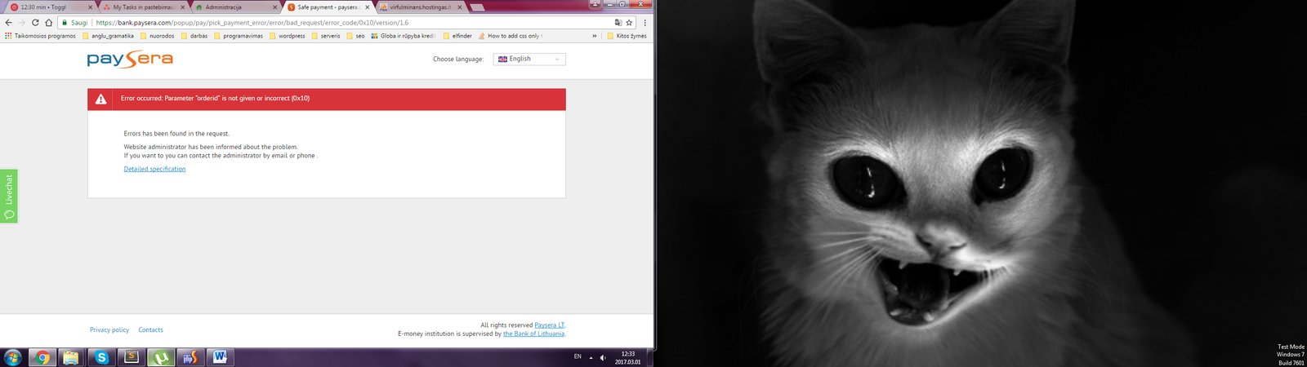Open the wordpress bookmark folder
1307x367 pixels.
(x=288, y=36)
